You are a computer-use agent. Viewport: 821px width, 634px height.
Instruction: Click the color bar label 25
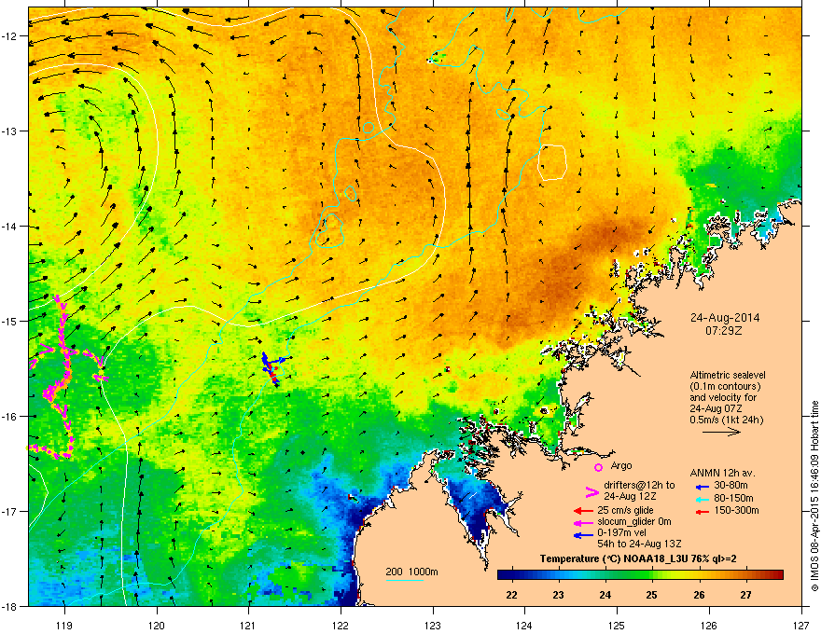point(652,595)
